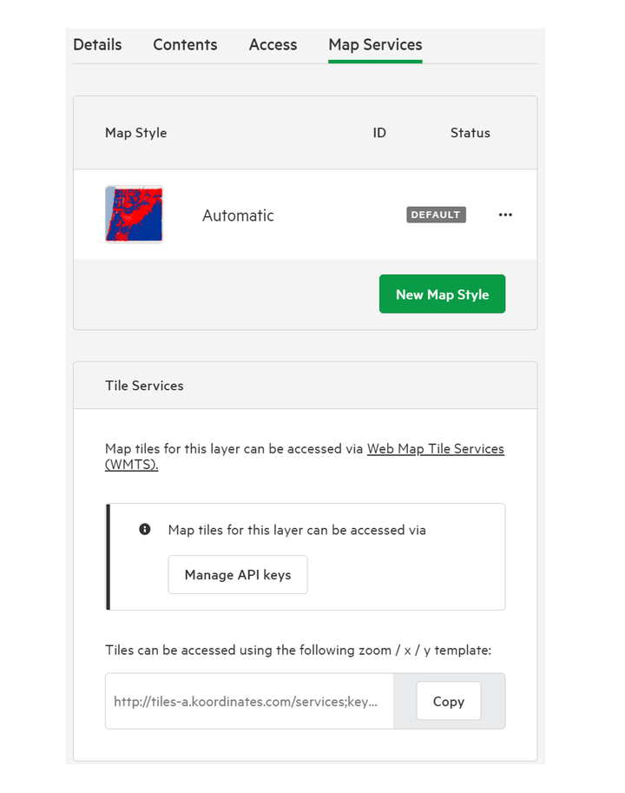This screenshot has width=625, height=793.
Task: Click the notice text beside the info icon
Action: tap(297, 530)
